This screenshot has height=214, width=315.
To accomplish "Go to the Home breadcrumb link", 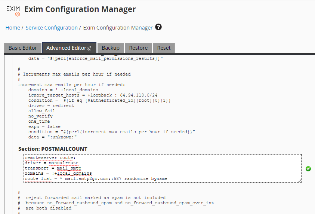I will 13,28.
